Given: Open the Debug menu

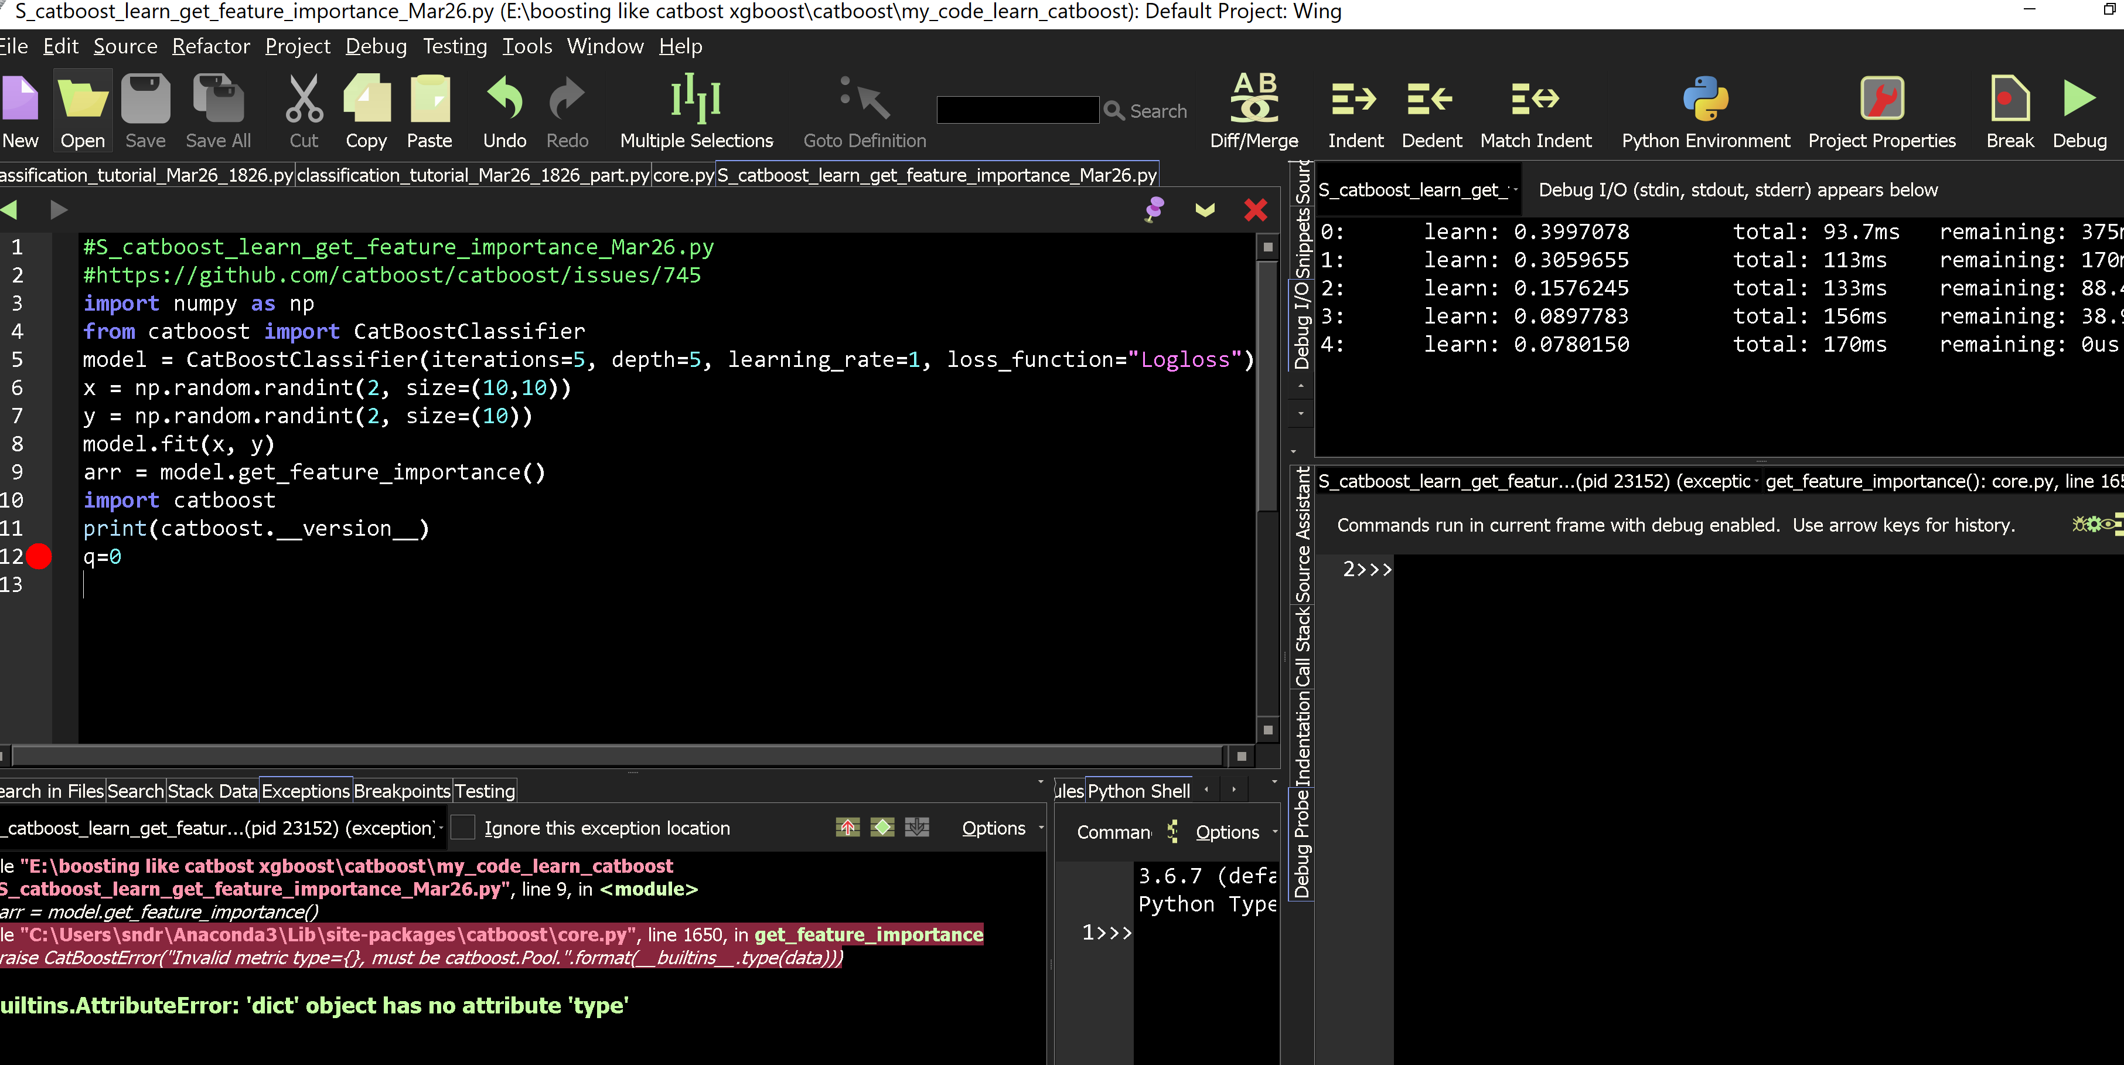Looking at the screenshot, I should click(376, 46).
